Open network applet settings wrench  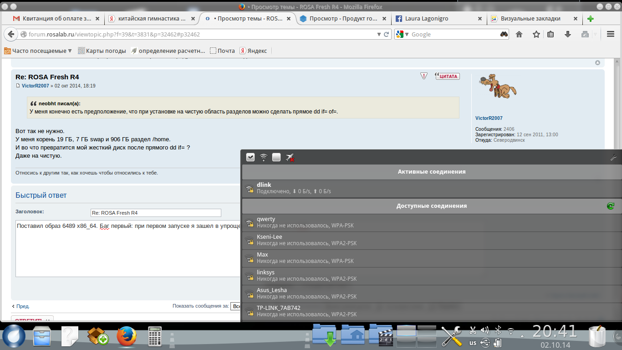click(x=613, y=157)
